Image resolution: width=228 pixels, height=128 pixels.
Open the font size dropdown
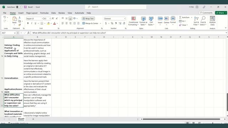pos(50,18)
